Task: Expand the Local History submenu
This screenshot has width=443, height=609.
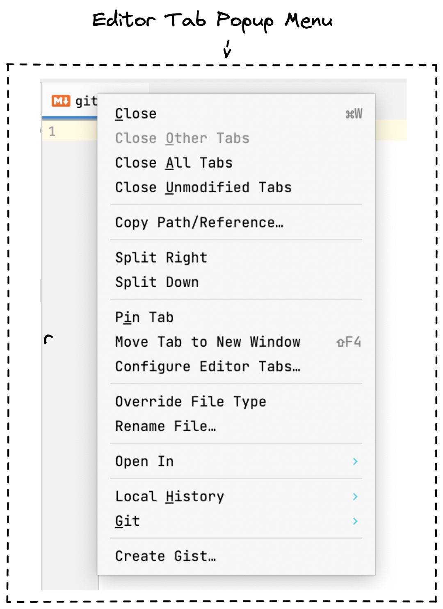Action: [x=169, y=497]
